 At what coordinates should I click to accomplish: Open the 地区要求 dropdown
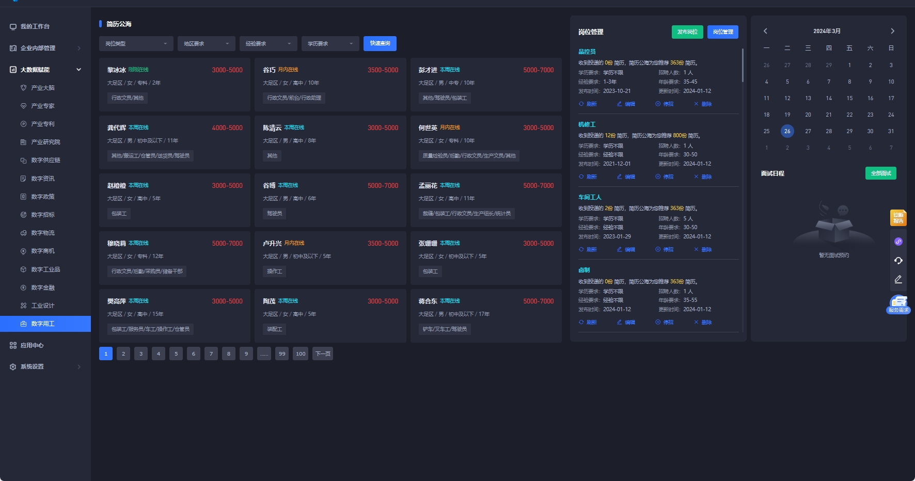tap(207, 43)
